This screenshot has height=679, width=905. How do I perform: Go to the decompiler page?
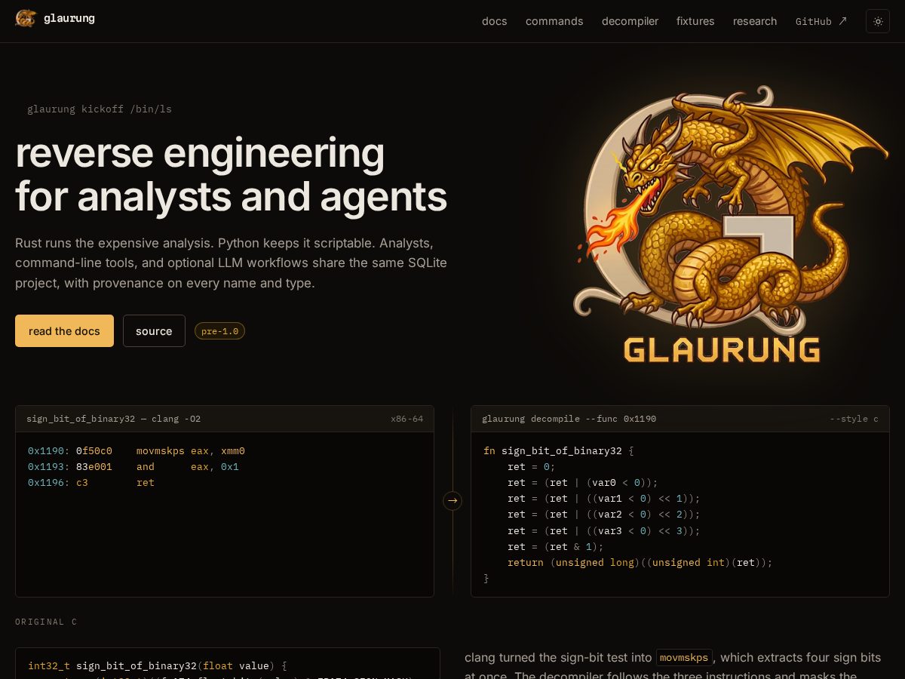point(630,21)
